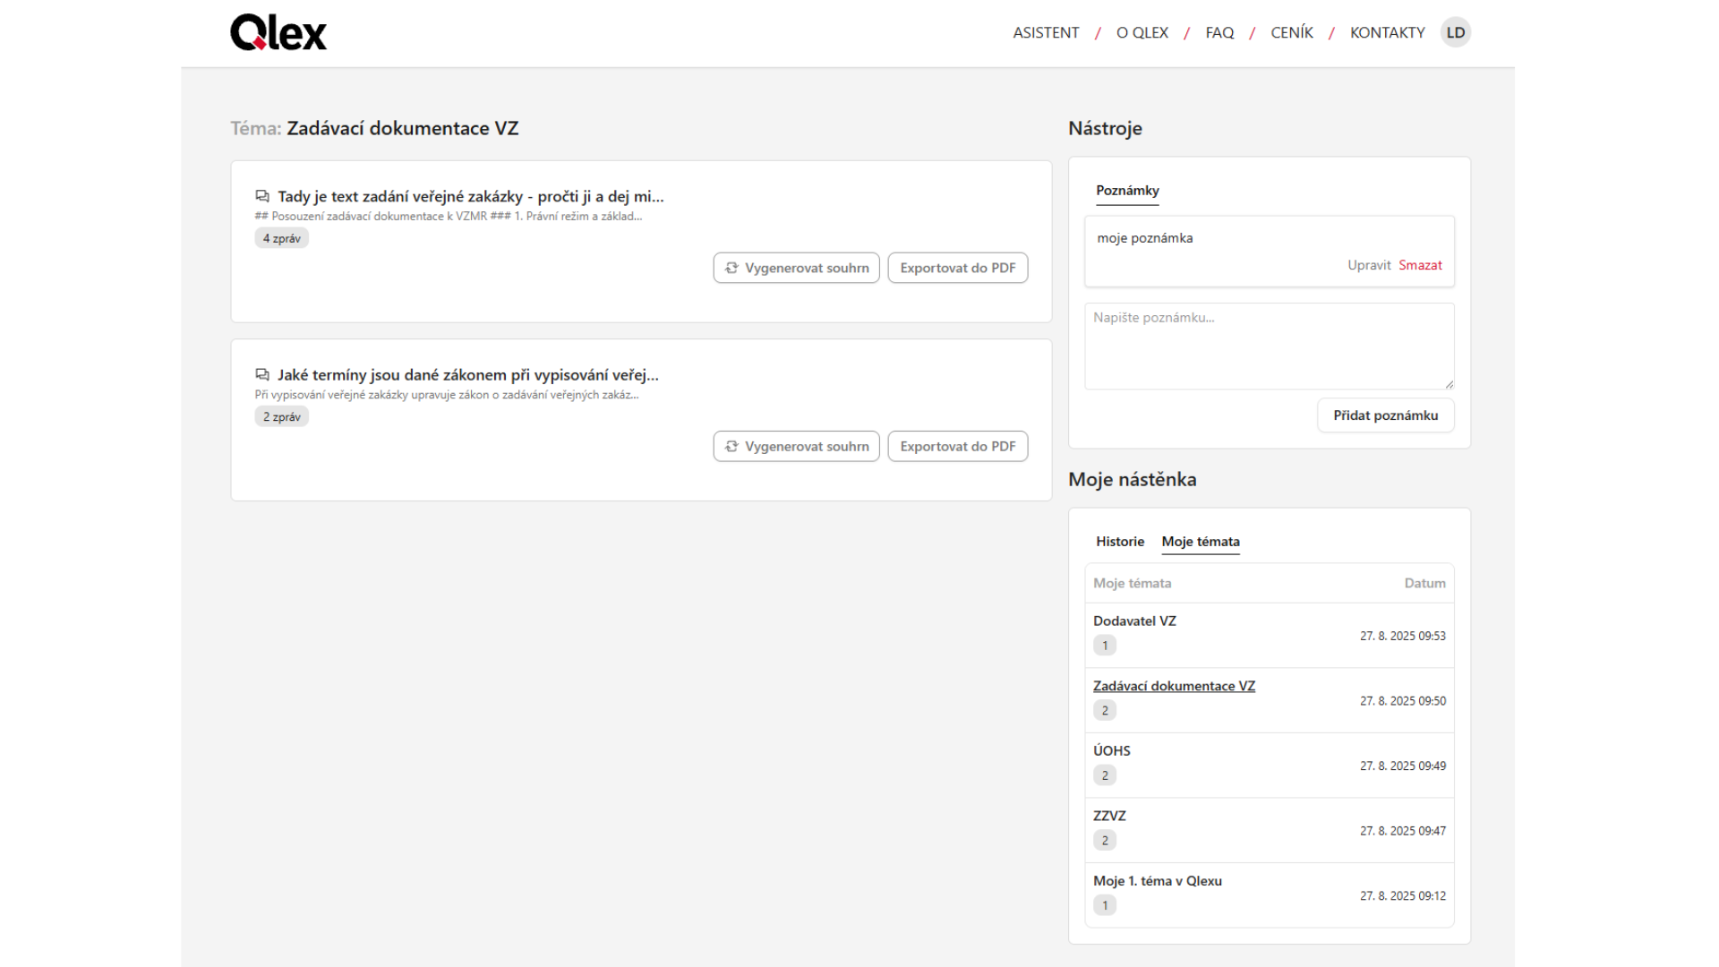The image size is (1719, 967).
Task: Open the CENÍK navigation item
Action: (1292, 32)
